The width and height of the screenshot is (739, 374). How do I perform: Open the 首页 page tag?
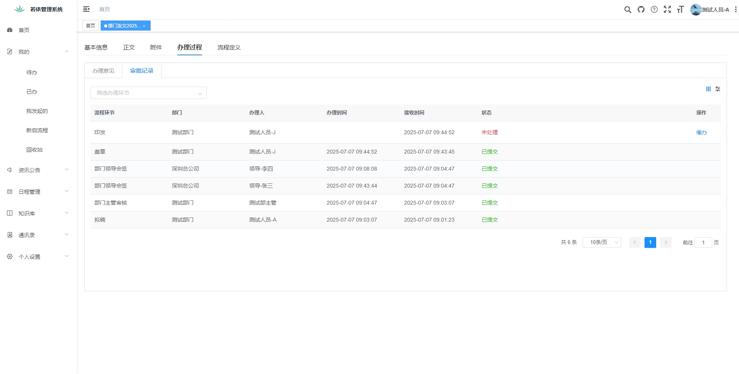(91, 26)
